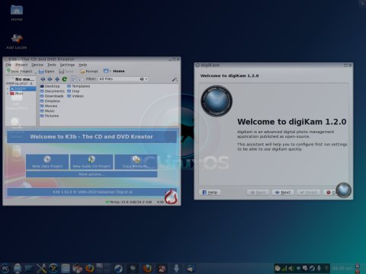
Task: Select the Videos folder in K3b
Action: [x=75, y=96]
